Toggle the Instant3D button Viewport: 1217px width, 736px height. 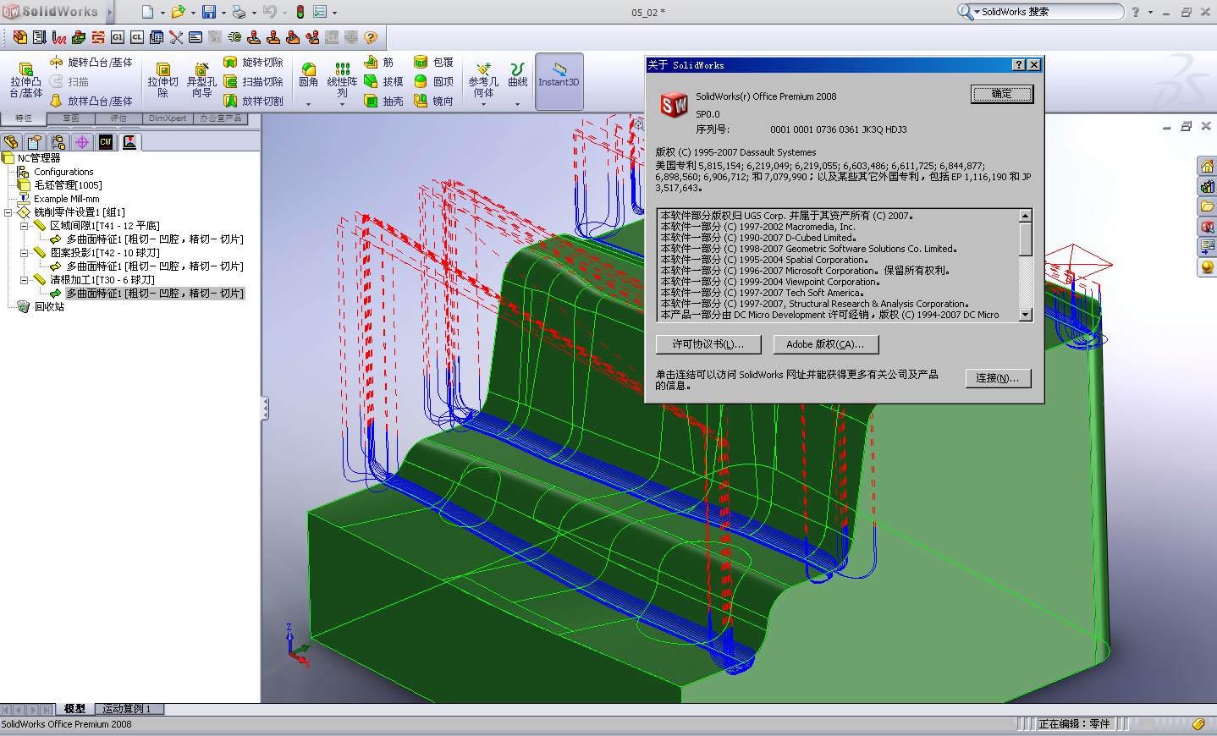tap(559, 80)
